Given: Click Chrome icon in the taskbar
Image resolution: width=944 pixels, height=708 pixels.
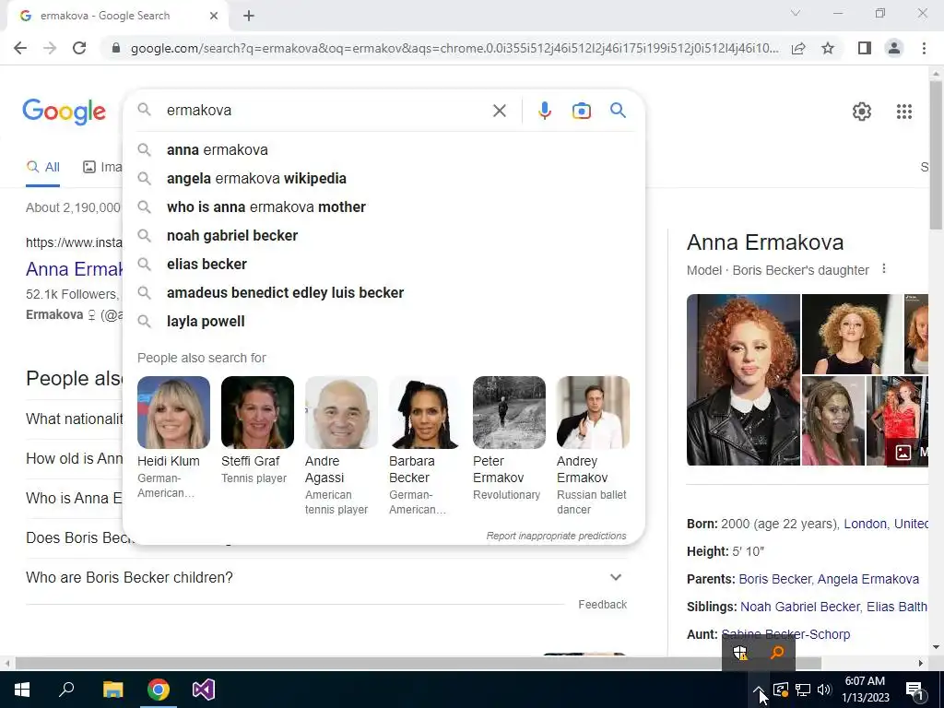Looking at the screenshot, I should pyautogui.click(x=159, y=690).
